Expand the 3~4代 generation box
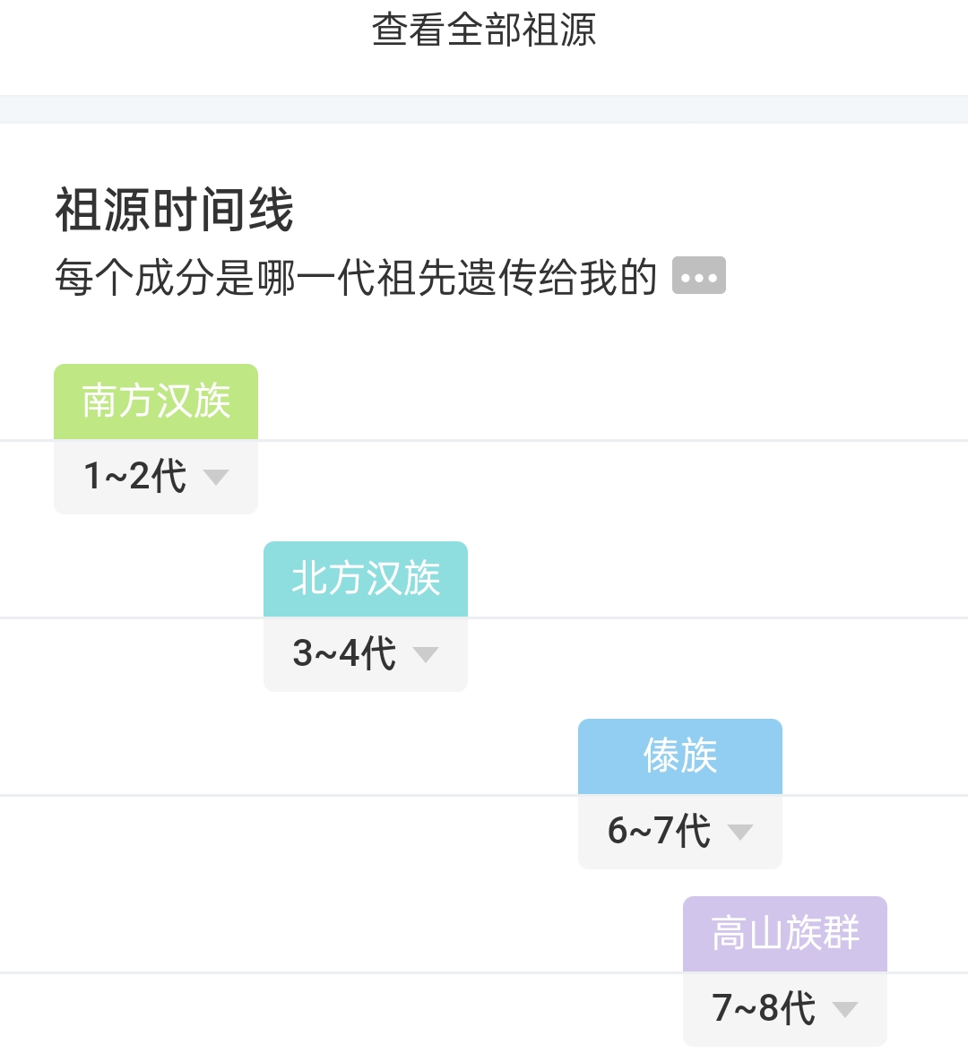 pos(366,654)
